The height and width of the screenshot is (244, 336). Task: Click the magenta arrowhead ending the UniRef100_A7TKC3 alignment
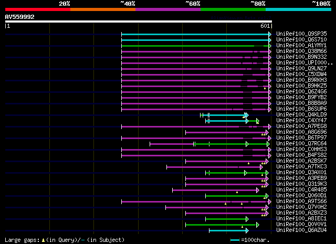261,167
